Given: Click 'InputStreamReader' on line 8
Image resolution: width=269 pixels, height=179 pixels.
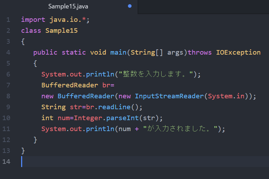Looking at the screenshot, I should [x=169, y=96].
